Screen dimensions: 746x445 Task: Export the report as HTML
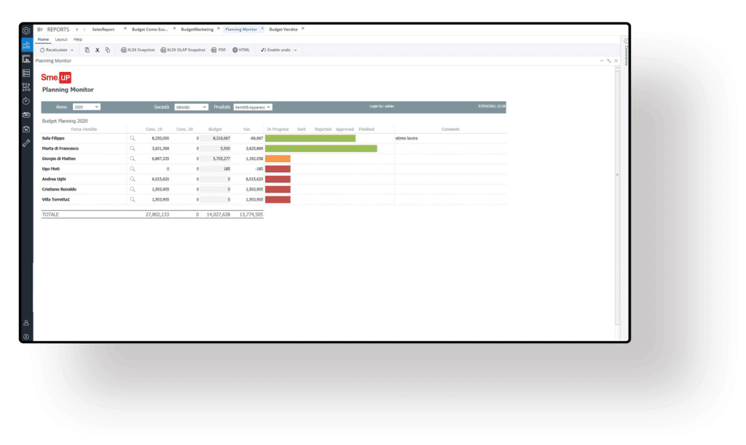(x=240, y=50)
